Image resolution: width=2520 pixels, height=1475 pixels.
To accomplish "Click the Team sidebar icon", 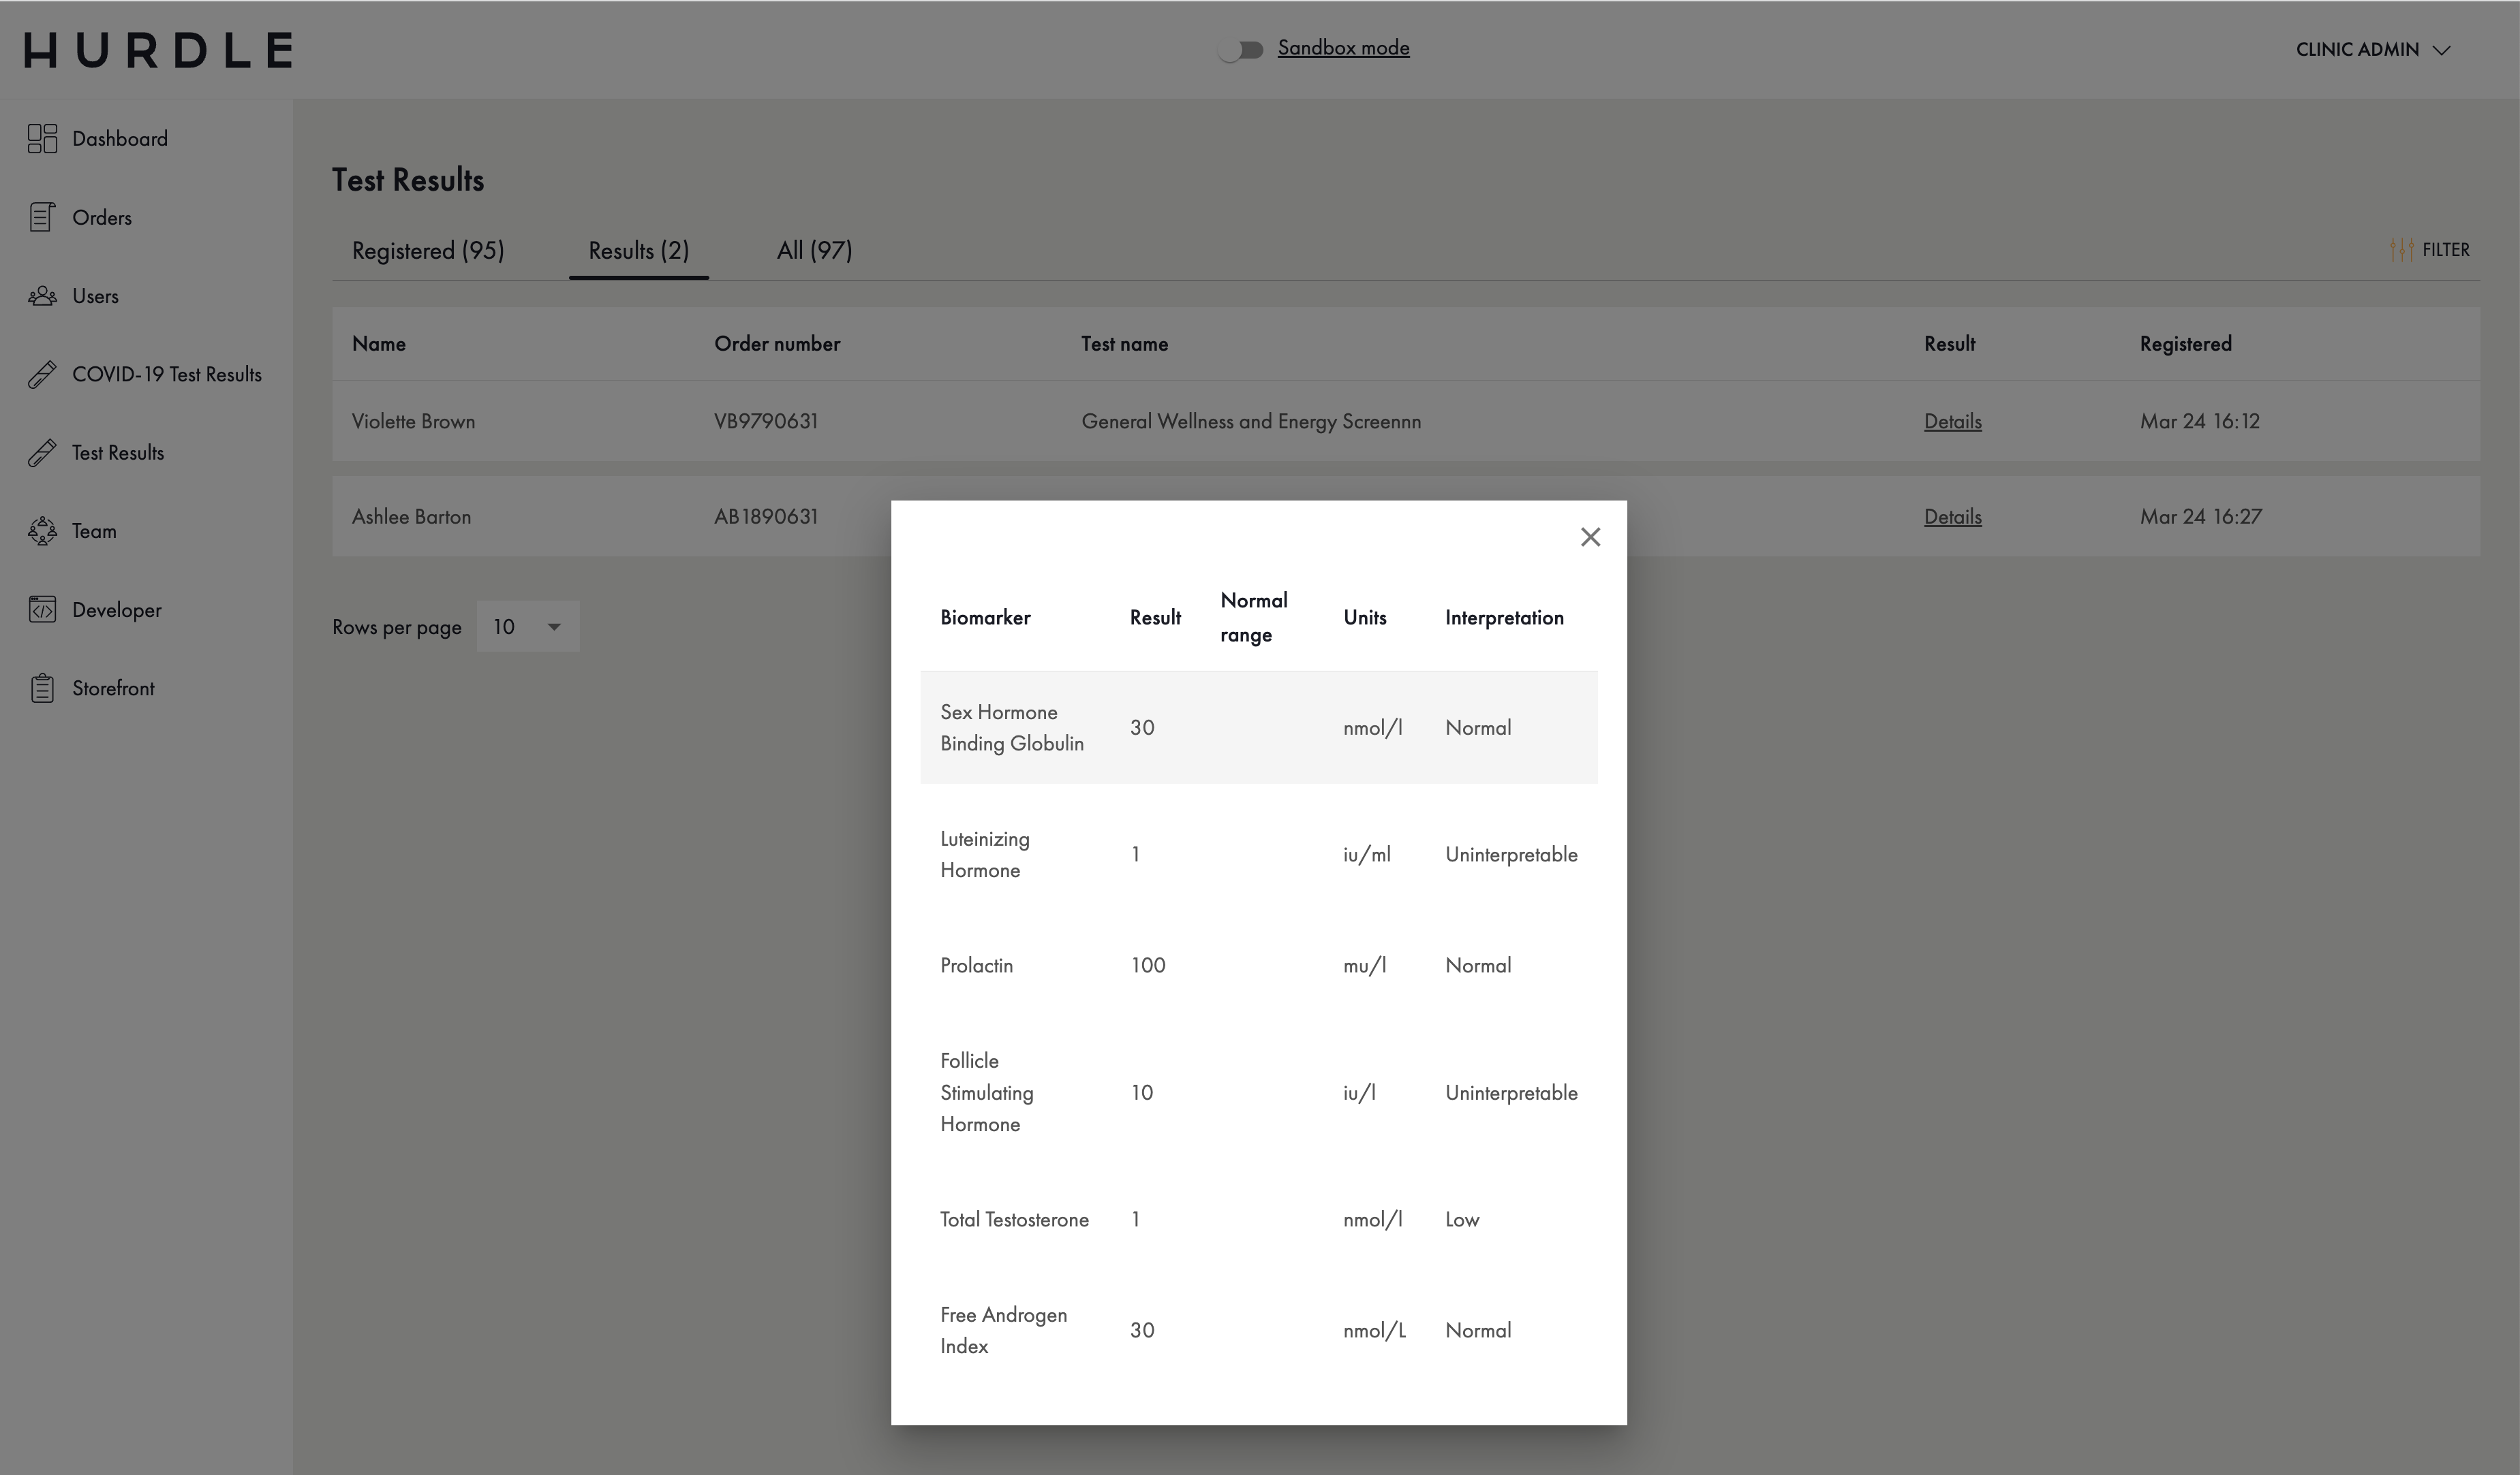I will [x=42, y=532].
